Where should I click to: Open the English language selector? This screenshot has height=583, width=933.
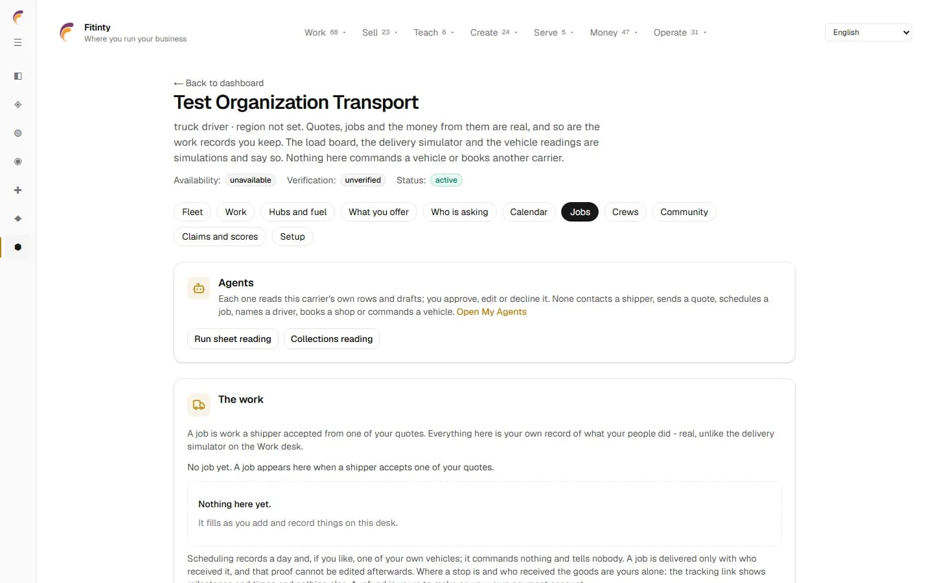tap(868, 32)
